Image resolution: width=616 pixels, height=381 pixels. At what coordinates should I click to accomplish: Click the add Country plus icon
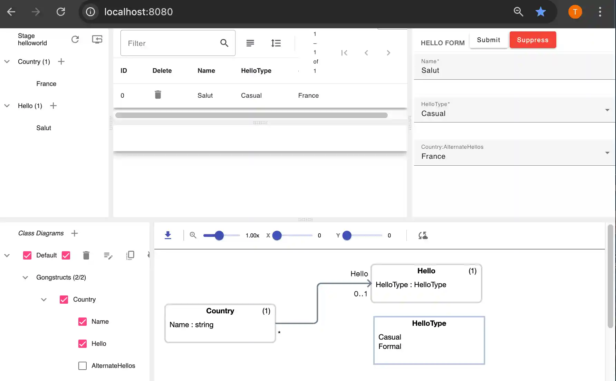click(x=61, y=61)
